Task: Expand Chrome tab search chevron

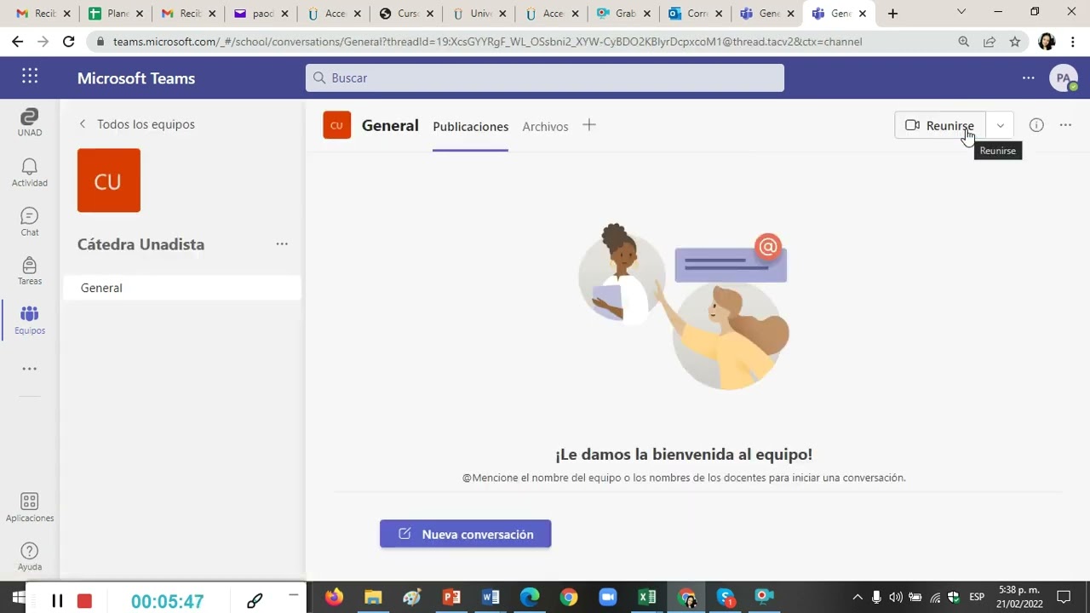Action: 961,12
